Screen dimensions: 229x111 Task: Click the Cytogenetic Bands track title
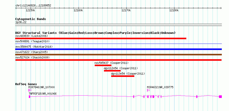click(x=31, y=19)
